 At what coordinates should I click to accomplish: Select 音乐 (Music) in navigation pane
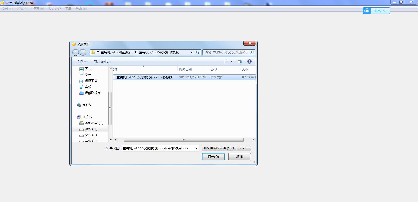click(x=88, y=87)
